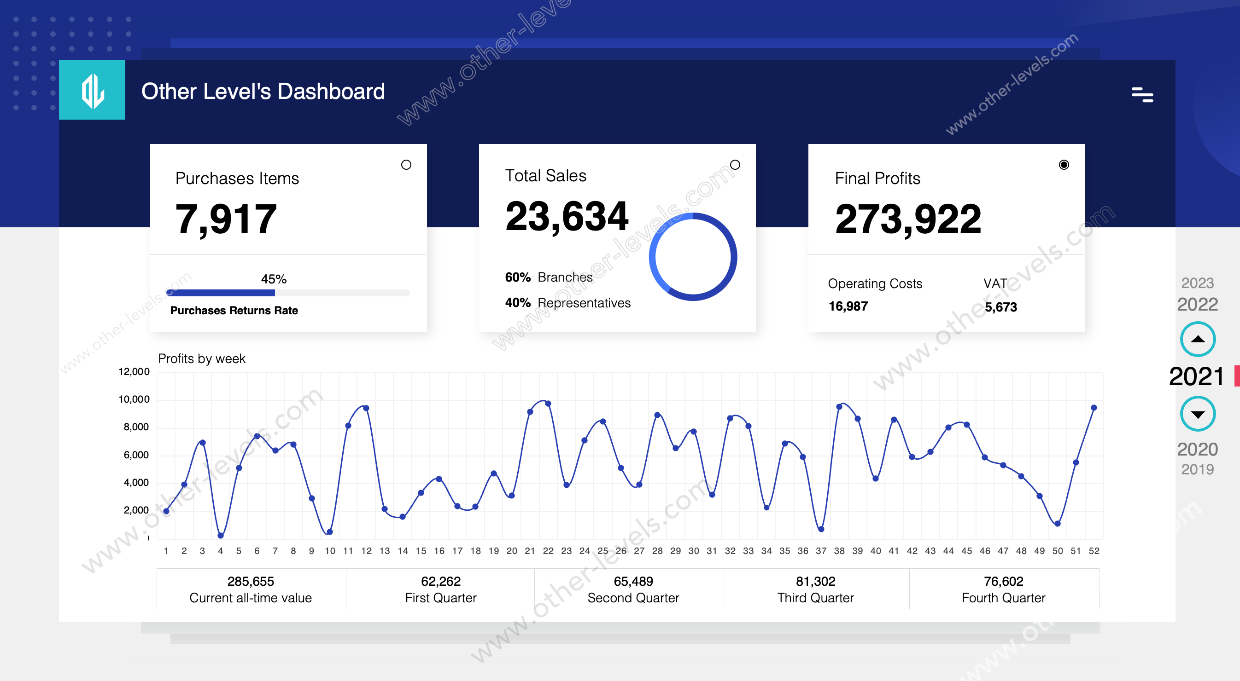Click the Purchases Returns Rate progress bar

click(x=287, y=293)
